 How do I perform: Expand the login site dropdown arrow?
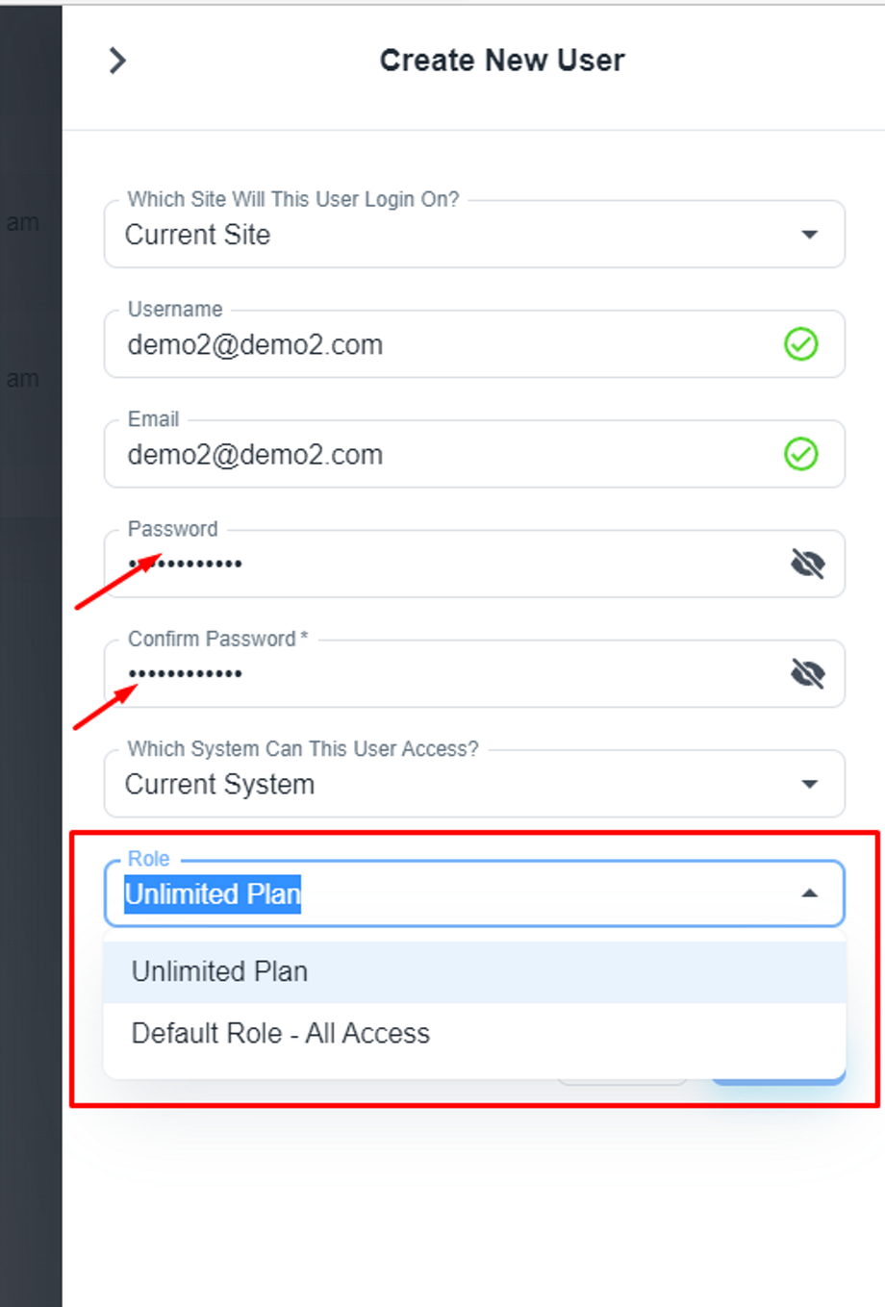pyautogui.click(x=810, y=235)
